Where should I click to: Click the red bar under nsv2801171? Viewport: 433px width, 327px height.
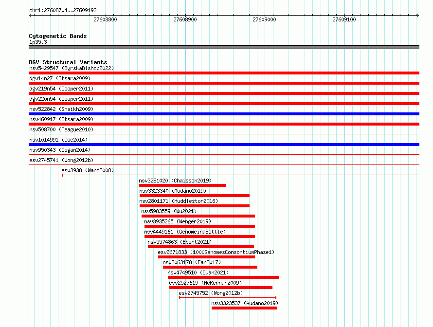[x=195, y=206]
